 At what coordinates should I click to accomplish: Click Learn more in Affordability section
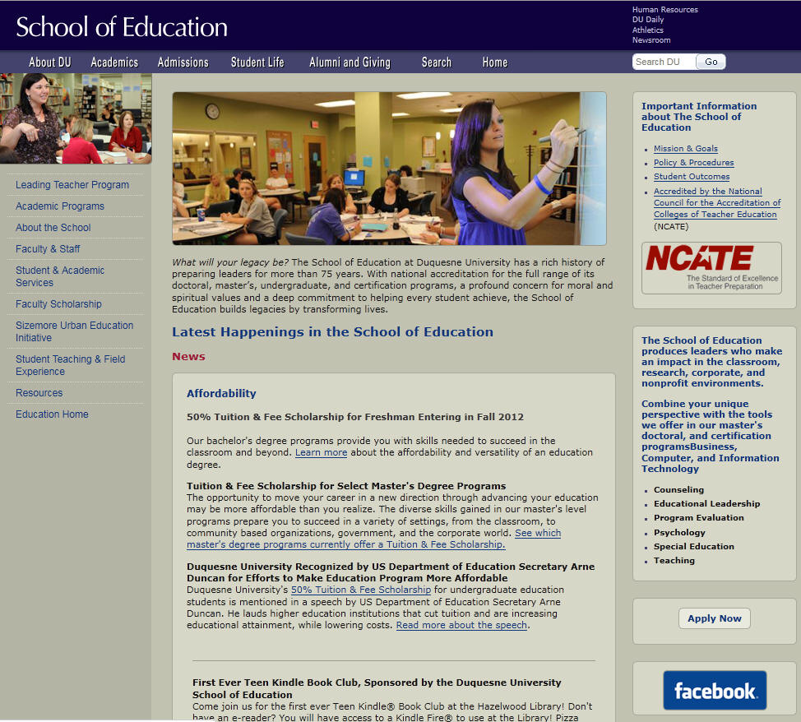pos(321,452)
